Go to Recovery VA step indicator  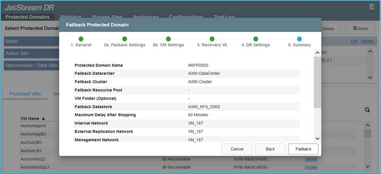pos(212,39)
